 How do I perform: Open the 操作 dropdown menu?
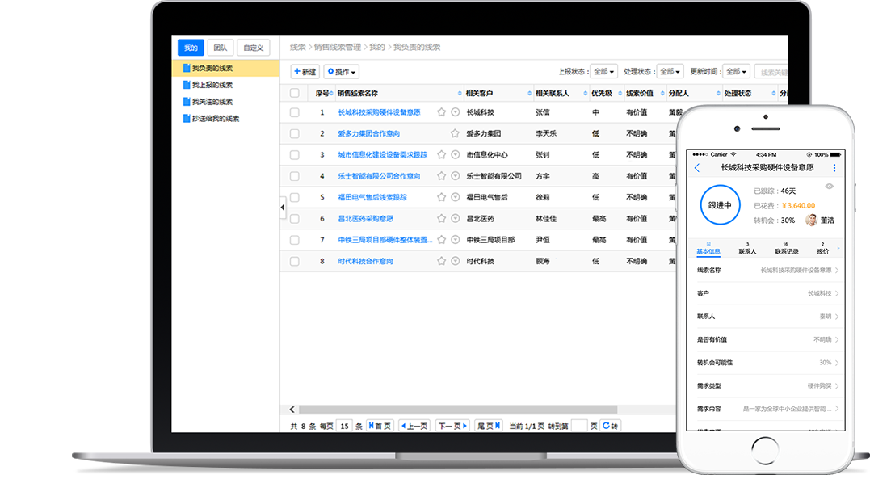tap(341, 72)
